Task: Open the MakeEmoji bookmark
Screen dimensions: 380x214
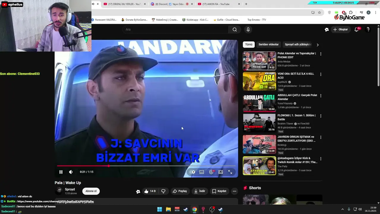Action: [165, 20]
